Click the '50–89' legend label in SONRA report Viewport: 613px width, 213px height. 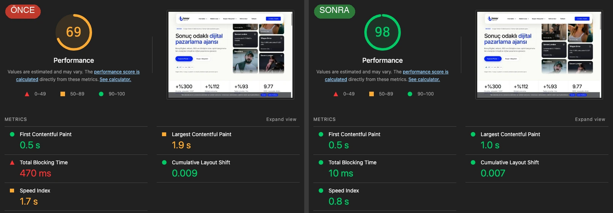386,94
